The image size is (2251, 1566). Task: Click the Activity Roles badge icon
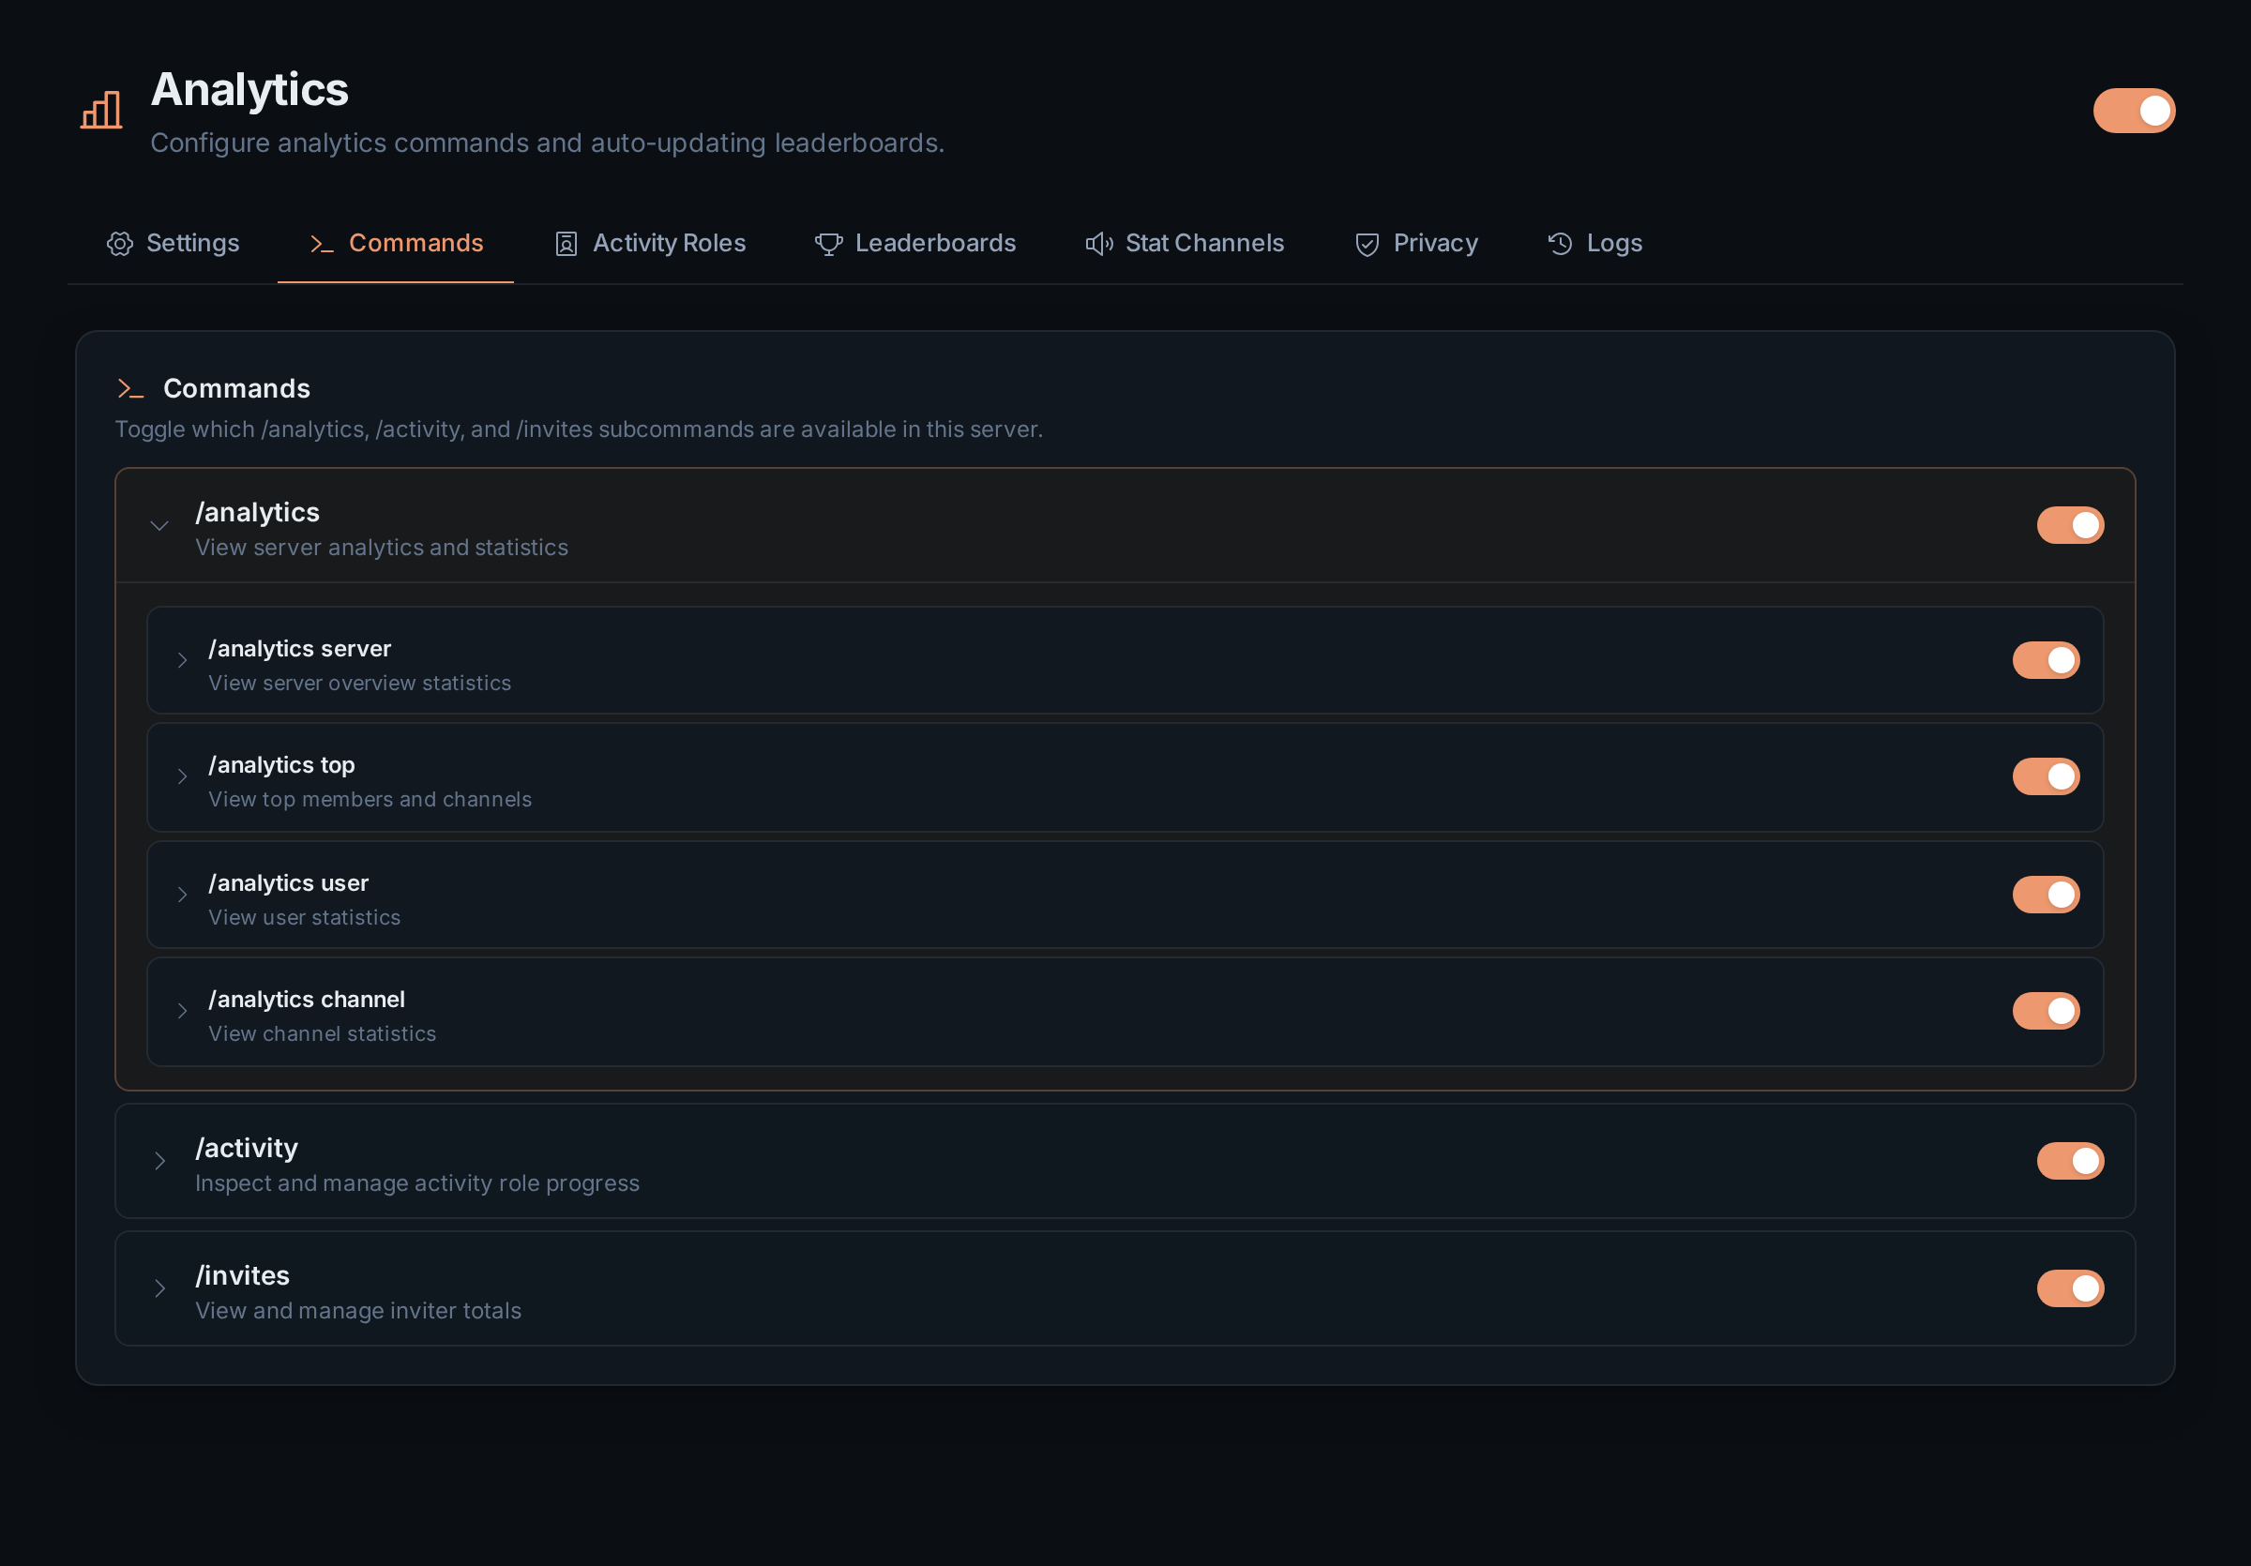pyautogui.click(x=566, y=244)
